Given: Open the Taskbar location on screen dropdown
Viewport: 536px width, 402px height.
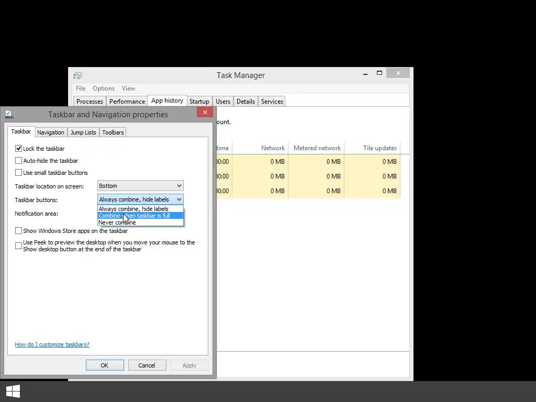Looking at the screenshot, I should click(140, 186).
